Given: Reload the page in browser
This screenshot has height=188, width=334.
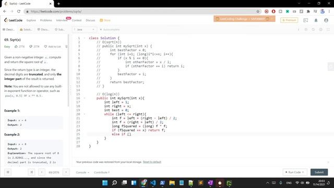Looking at the screenshot, I should (x=19, y=11).
